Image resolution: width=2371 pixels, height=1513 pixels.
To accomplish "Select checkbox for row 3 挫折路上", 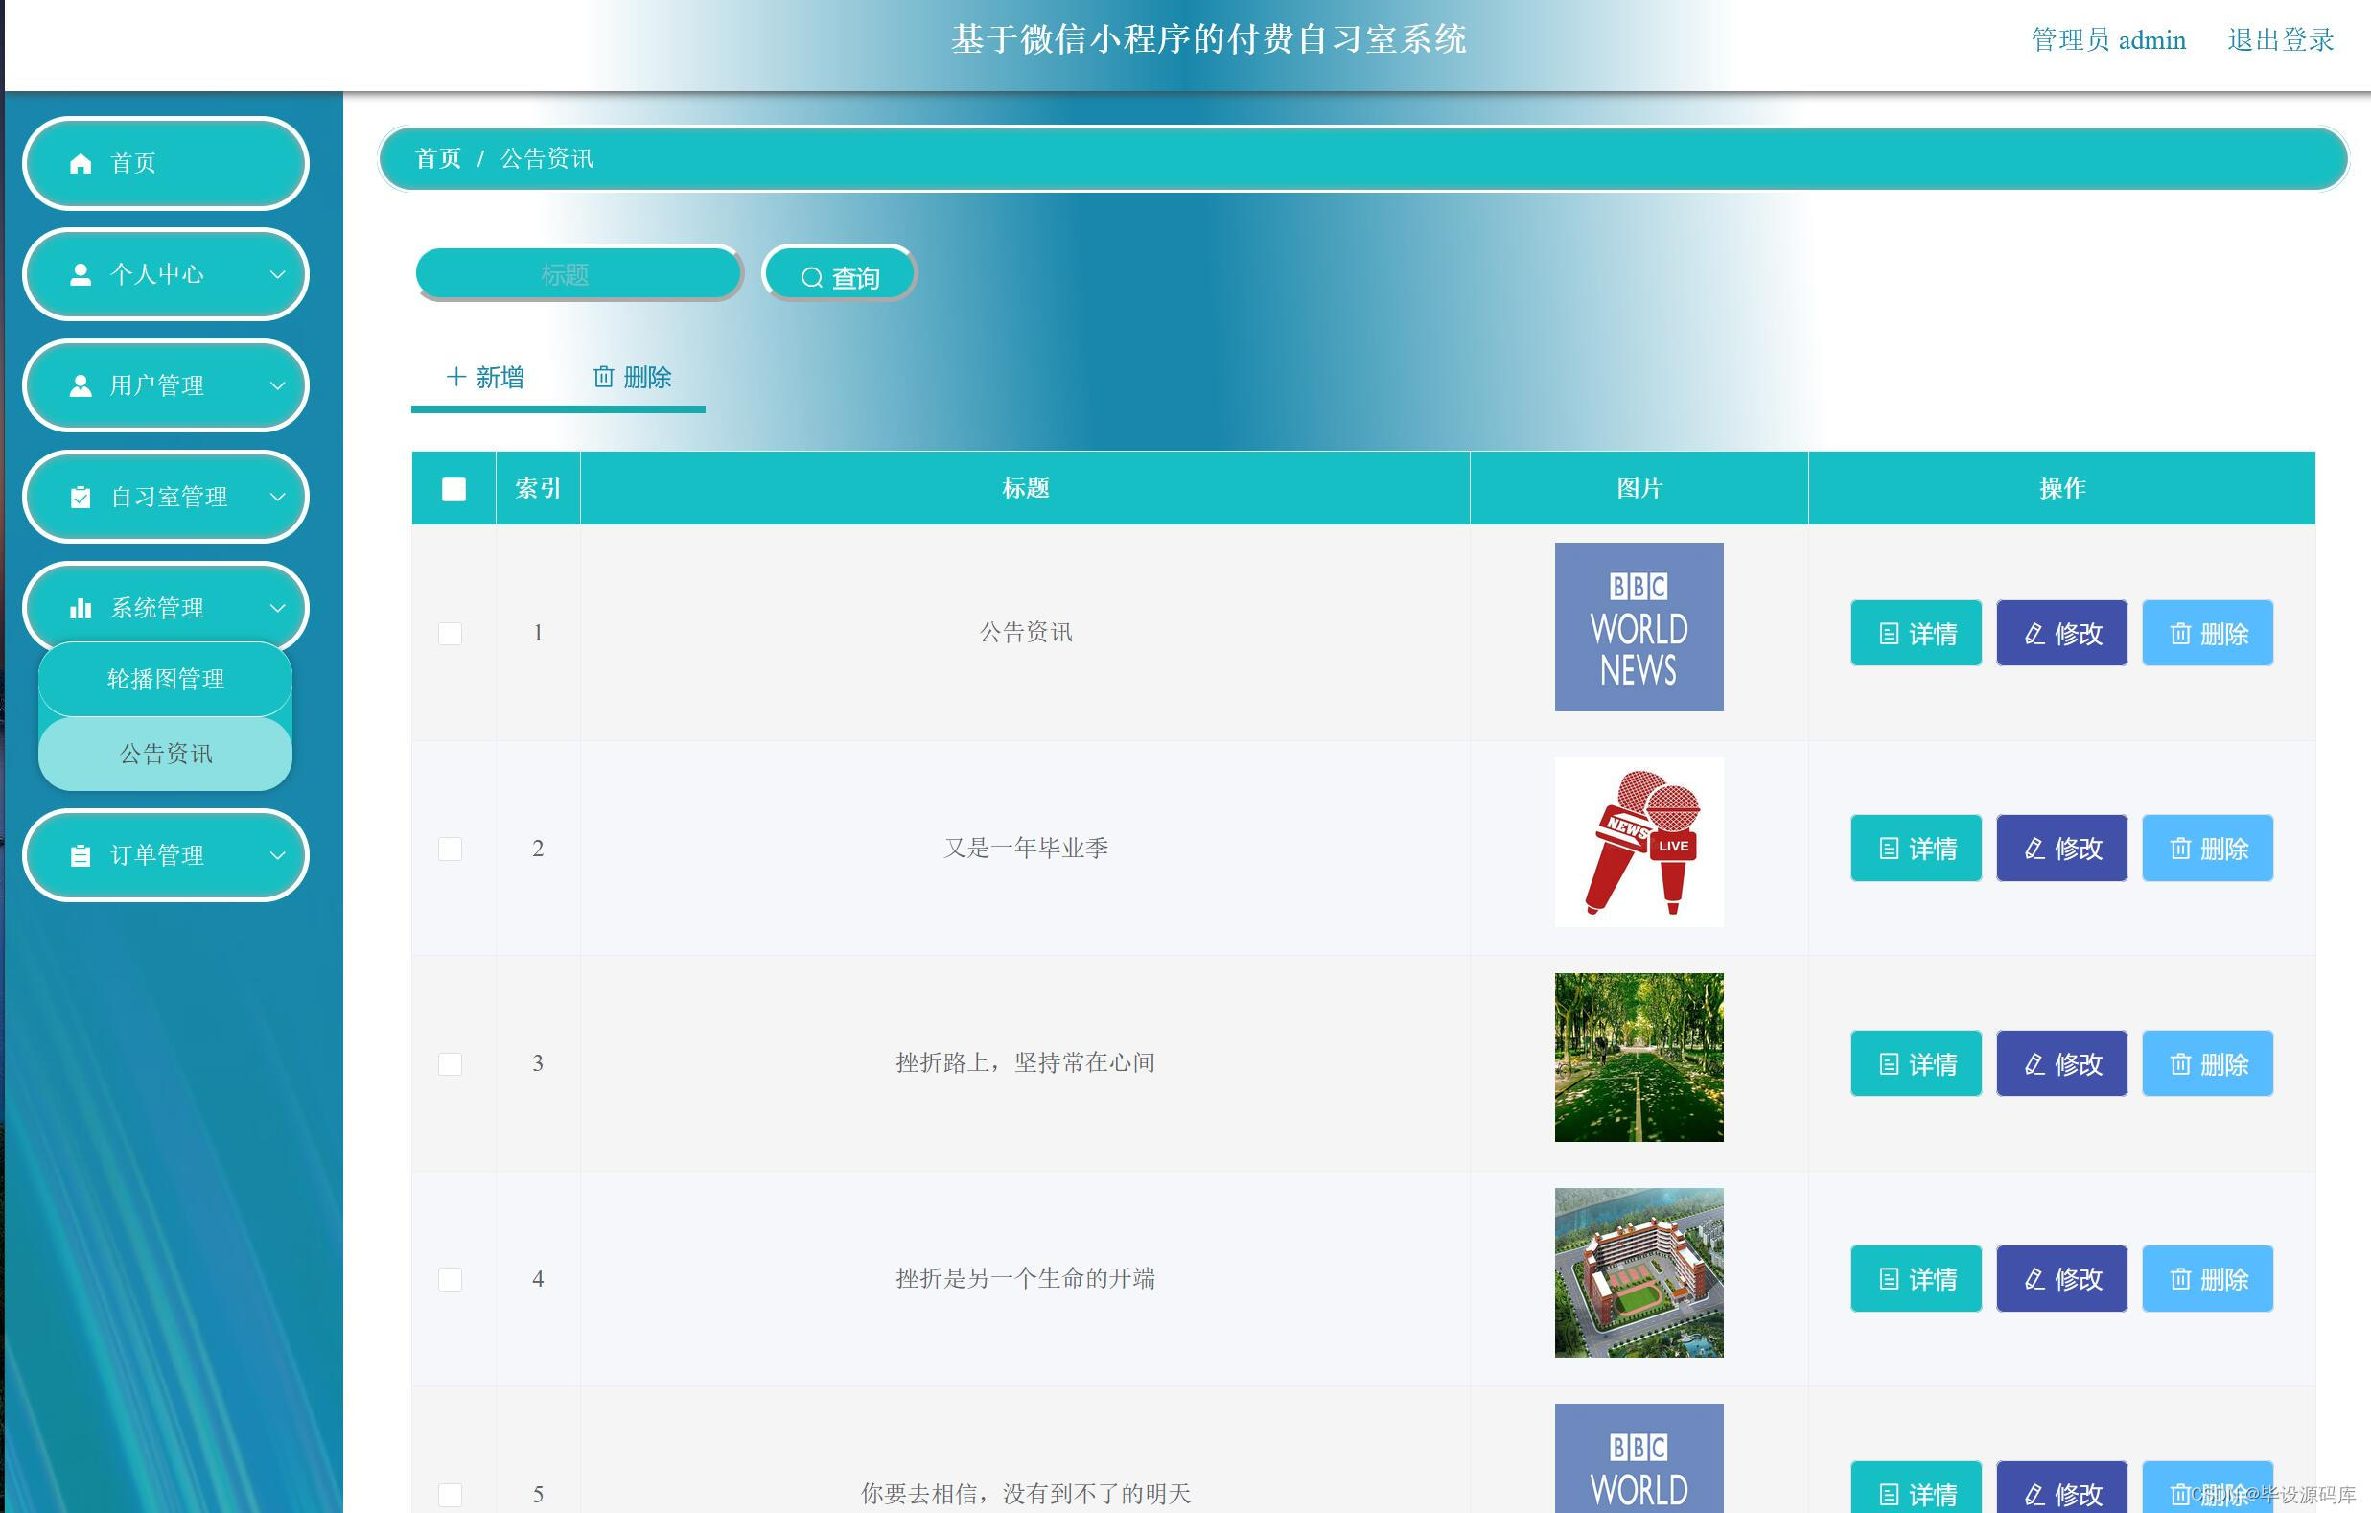I will tap(450, 1064).
